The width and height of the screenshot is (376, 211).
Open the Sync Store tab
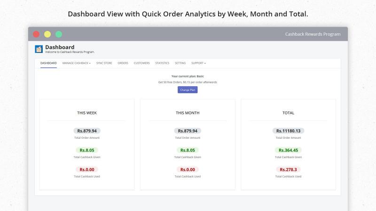tap(104, 63)
